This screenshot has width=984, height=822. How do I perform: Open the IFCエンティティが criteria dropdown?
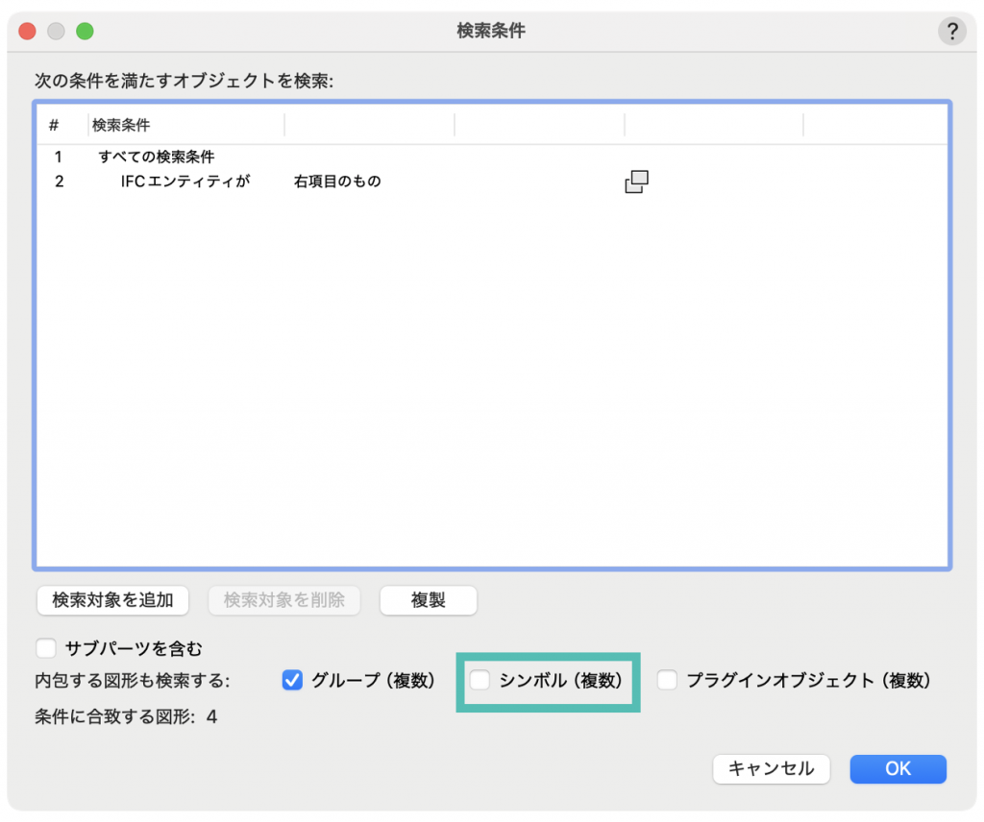click(185, 181)
